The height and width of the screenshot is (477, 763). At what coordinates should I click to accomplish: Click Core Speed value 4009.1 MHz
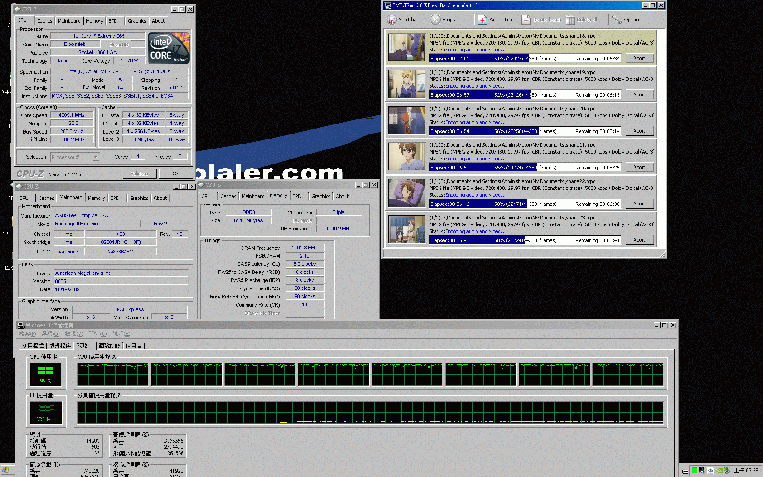72,115
